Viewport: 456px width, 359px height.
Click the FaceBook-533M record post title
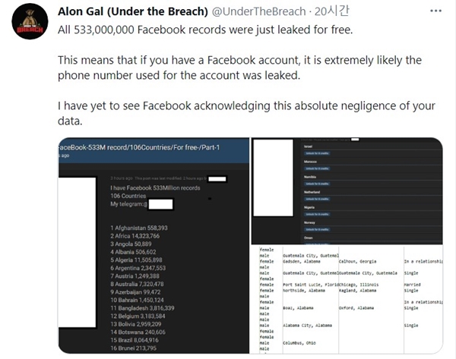tap(139, 147)
